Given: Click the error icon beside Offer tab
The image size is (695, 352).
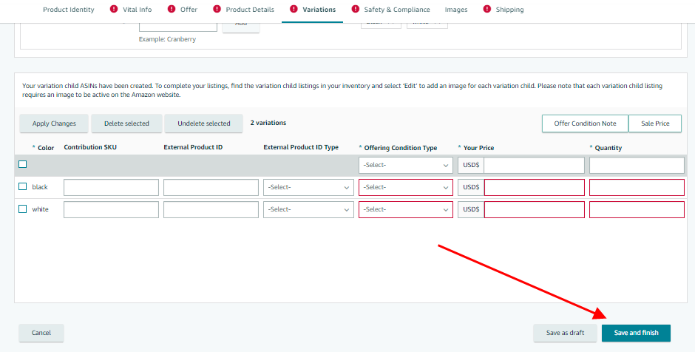Looking at the screenshot, I should [x=172, y=9].
